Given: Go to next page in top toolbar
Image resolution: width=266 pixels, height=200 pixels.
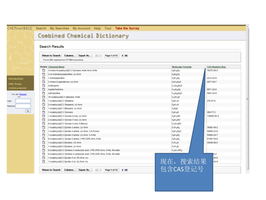Looking at the screenshot, I should click(123, 56).
